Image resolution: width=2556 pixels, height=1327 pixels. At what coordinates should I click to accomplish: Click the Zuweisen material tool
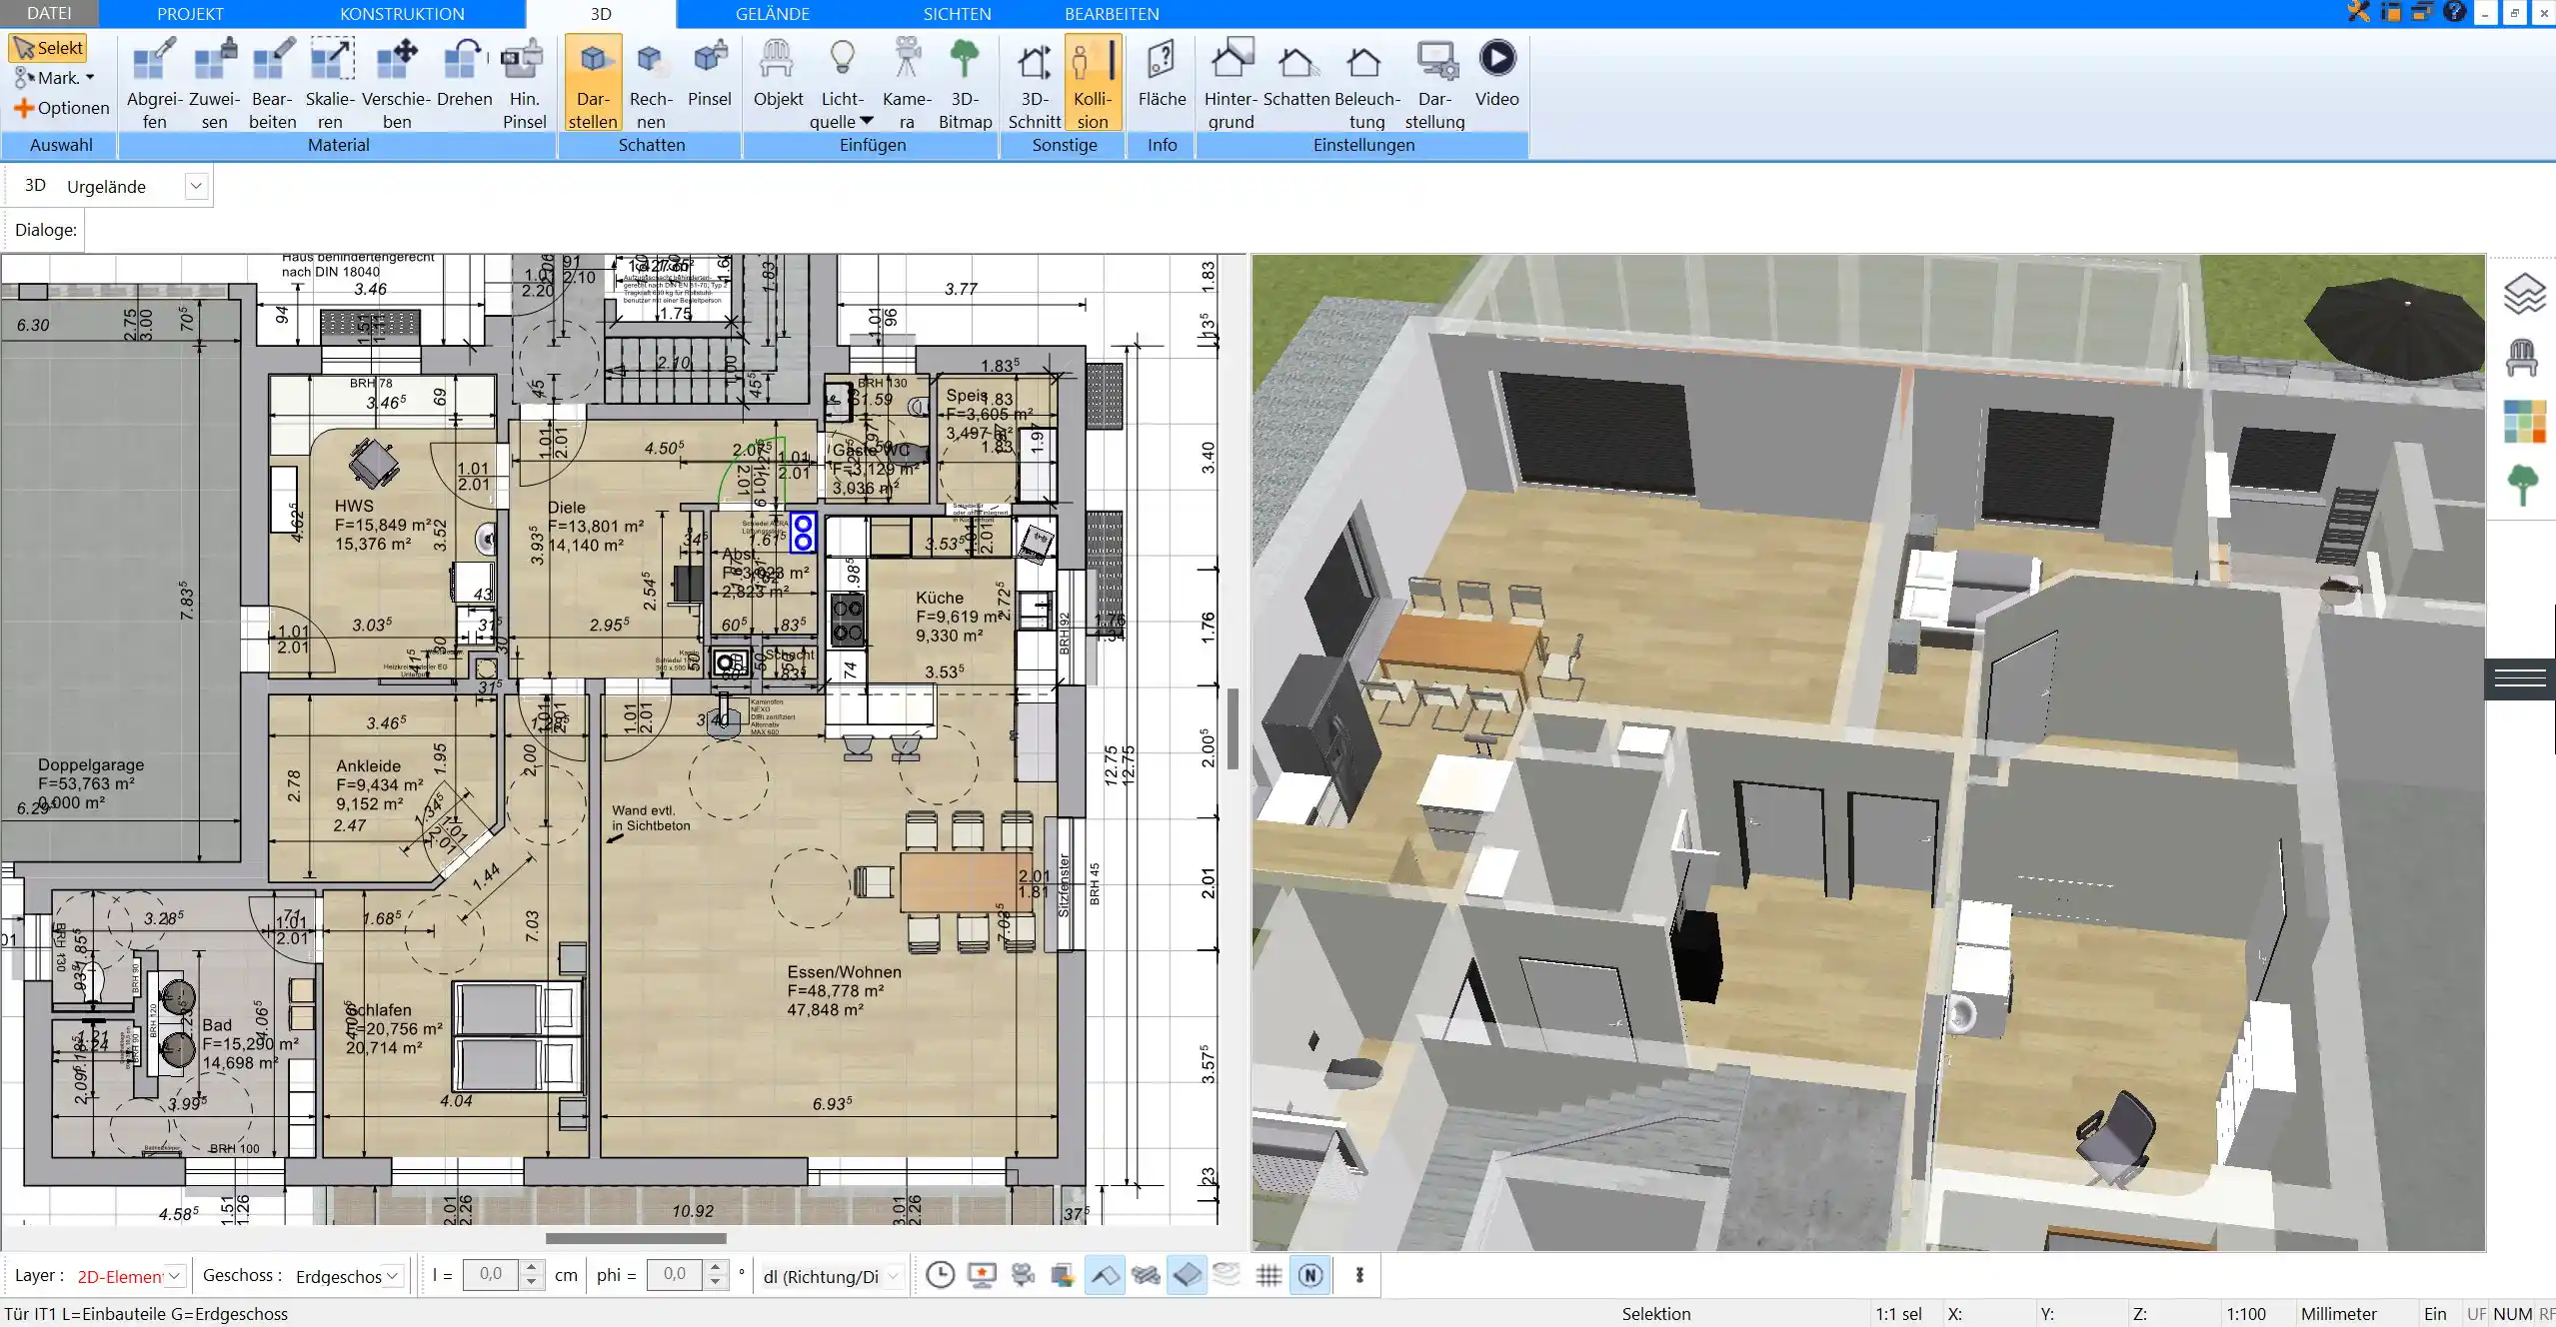point(214,83)
